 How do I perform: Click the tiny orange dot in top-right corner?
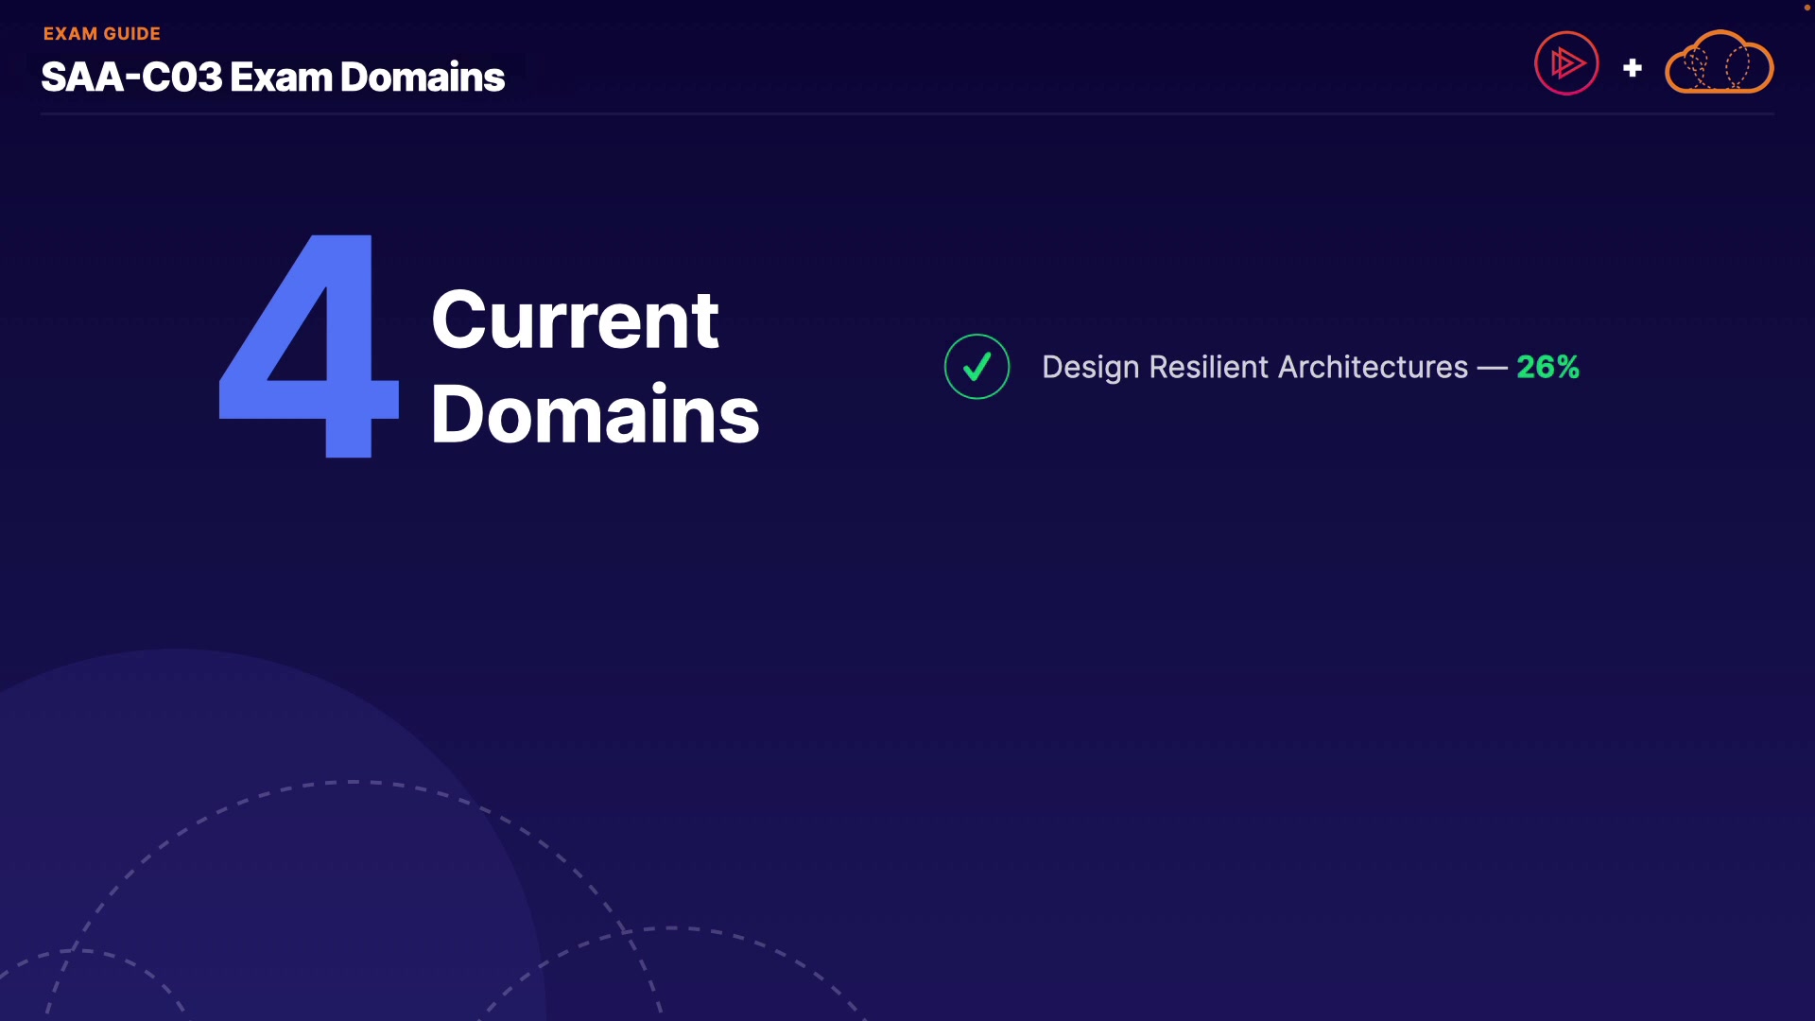pos(1806,8)
